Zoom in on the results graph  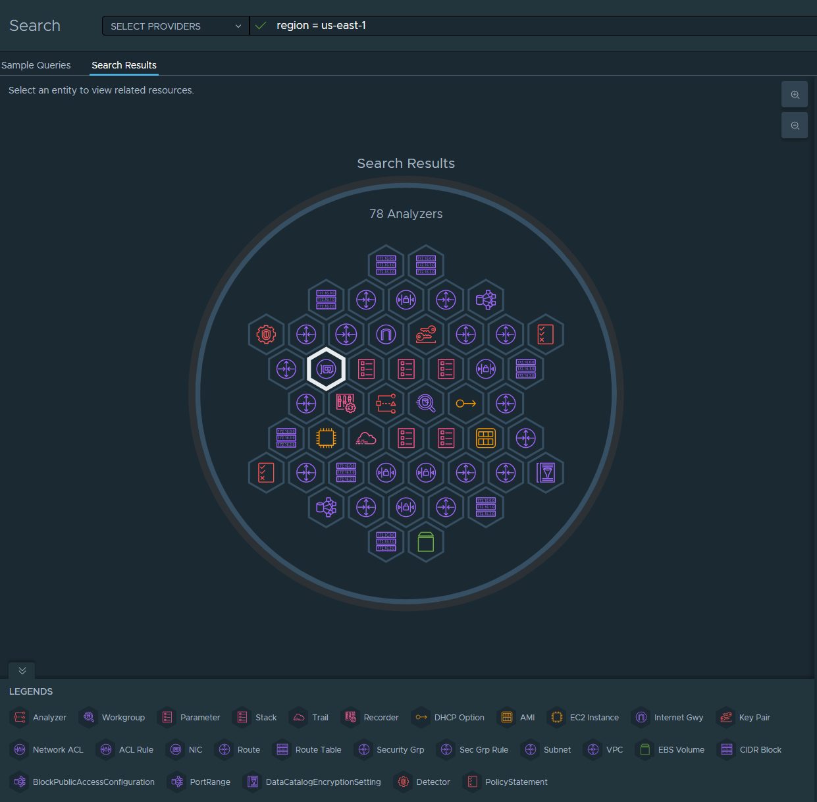click(x=795, y=95)
